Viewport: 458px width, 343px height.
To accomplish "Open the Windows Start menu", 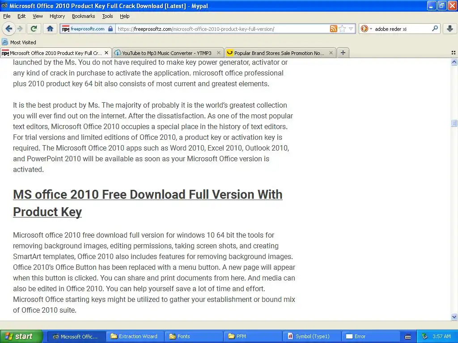I will click(x=21, y=336).
